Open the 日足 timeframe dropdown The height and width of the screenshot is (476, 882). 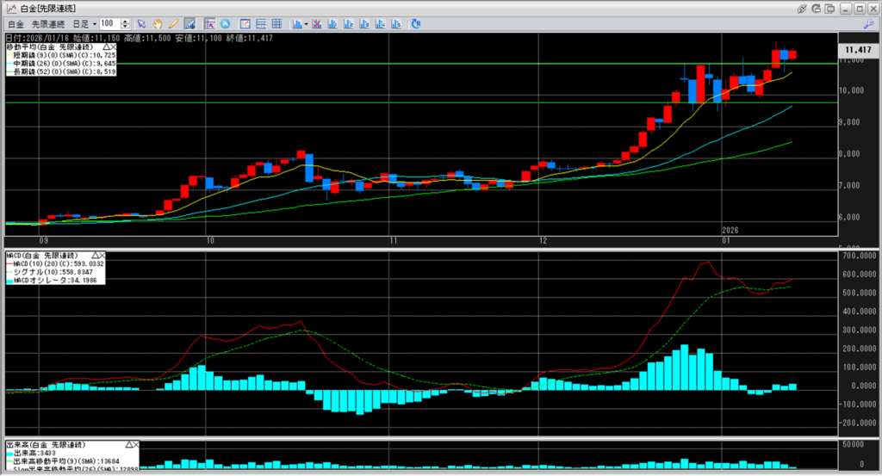[84, 23]
